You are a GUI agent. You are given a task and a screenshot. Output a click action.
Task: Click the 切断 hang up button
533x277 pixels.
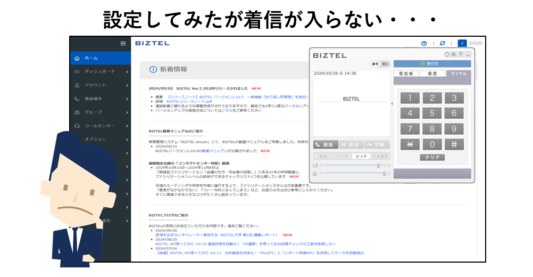point(377,145)
